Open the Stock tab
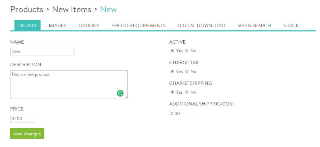This screenshot has height=147, width=320. [x=291, y=26]
